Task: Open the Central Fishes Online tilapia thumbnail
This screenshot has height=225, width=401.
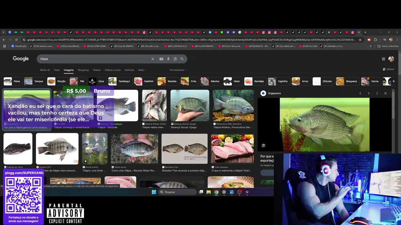Action: (154, 106)
